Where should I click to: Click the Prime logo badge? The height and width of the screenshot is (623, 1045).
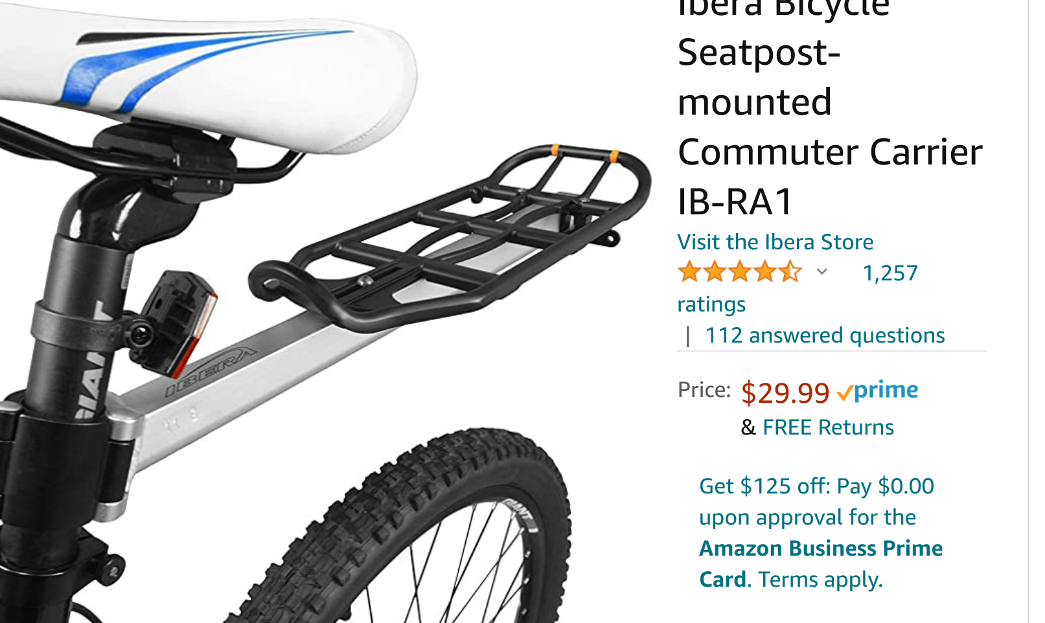pos(878,391)
